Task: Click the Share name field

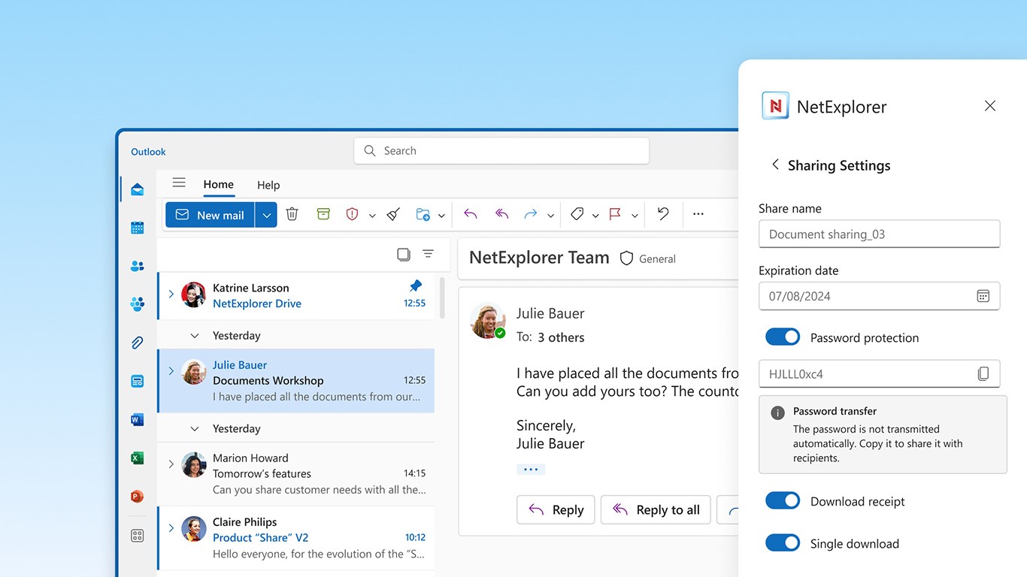Action: click(879, 234)
